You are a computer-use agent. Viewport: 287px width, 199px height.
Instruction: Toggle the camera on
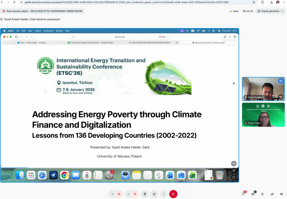point(119,194)
